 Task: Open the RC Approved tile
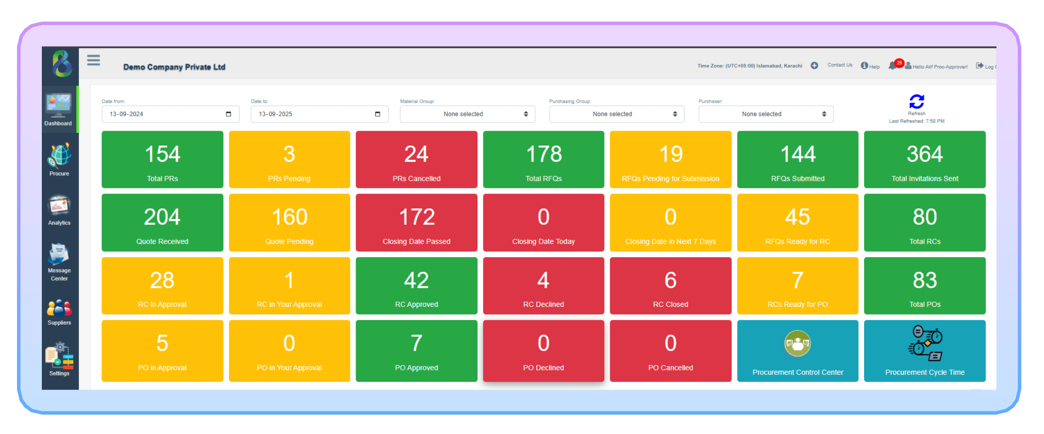click(x=417, y=286)
